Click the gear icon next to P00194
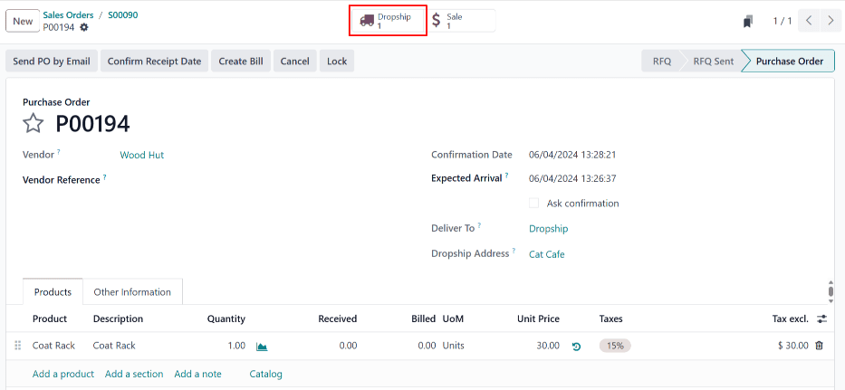This screenshot has height=390, width=845. tap(84, 28)
